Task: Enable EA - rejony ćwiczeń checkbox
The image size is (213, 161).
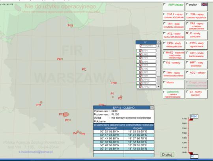Action: tap(187, 92)
